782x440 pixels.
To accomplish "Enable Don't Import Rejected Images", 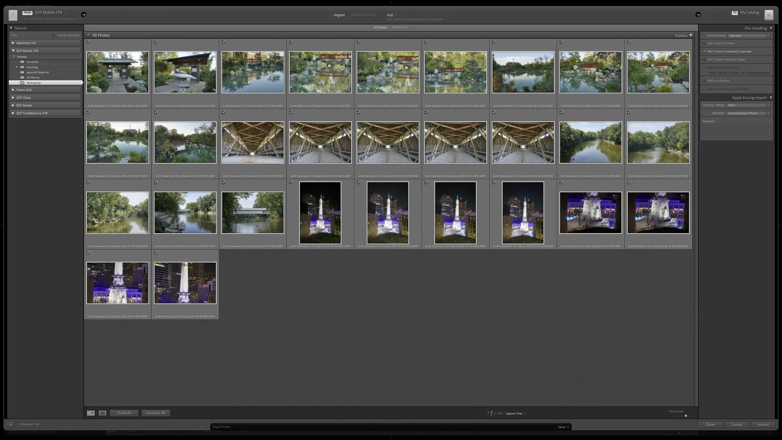I will (x=704, y=59).
